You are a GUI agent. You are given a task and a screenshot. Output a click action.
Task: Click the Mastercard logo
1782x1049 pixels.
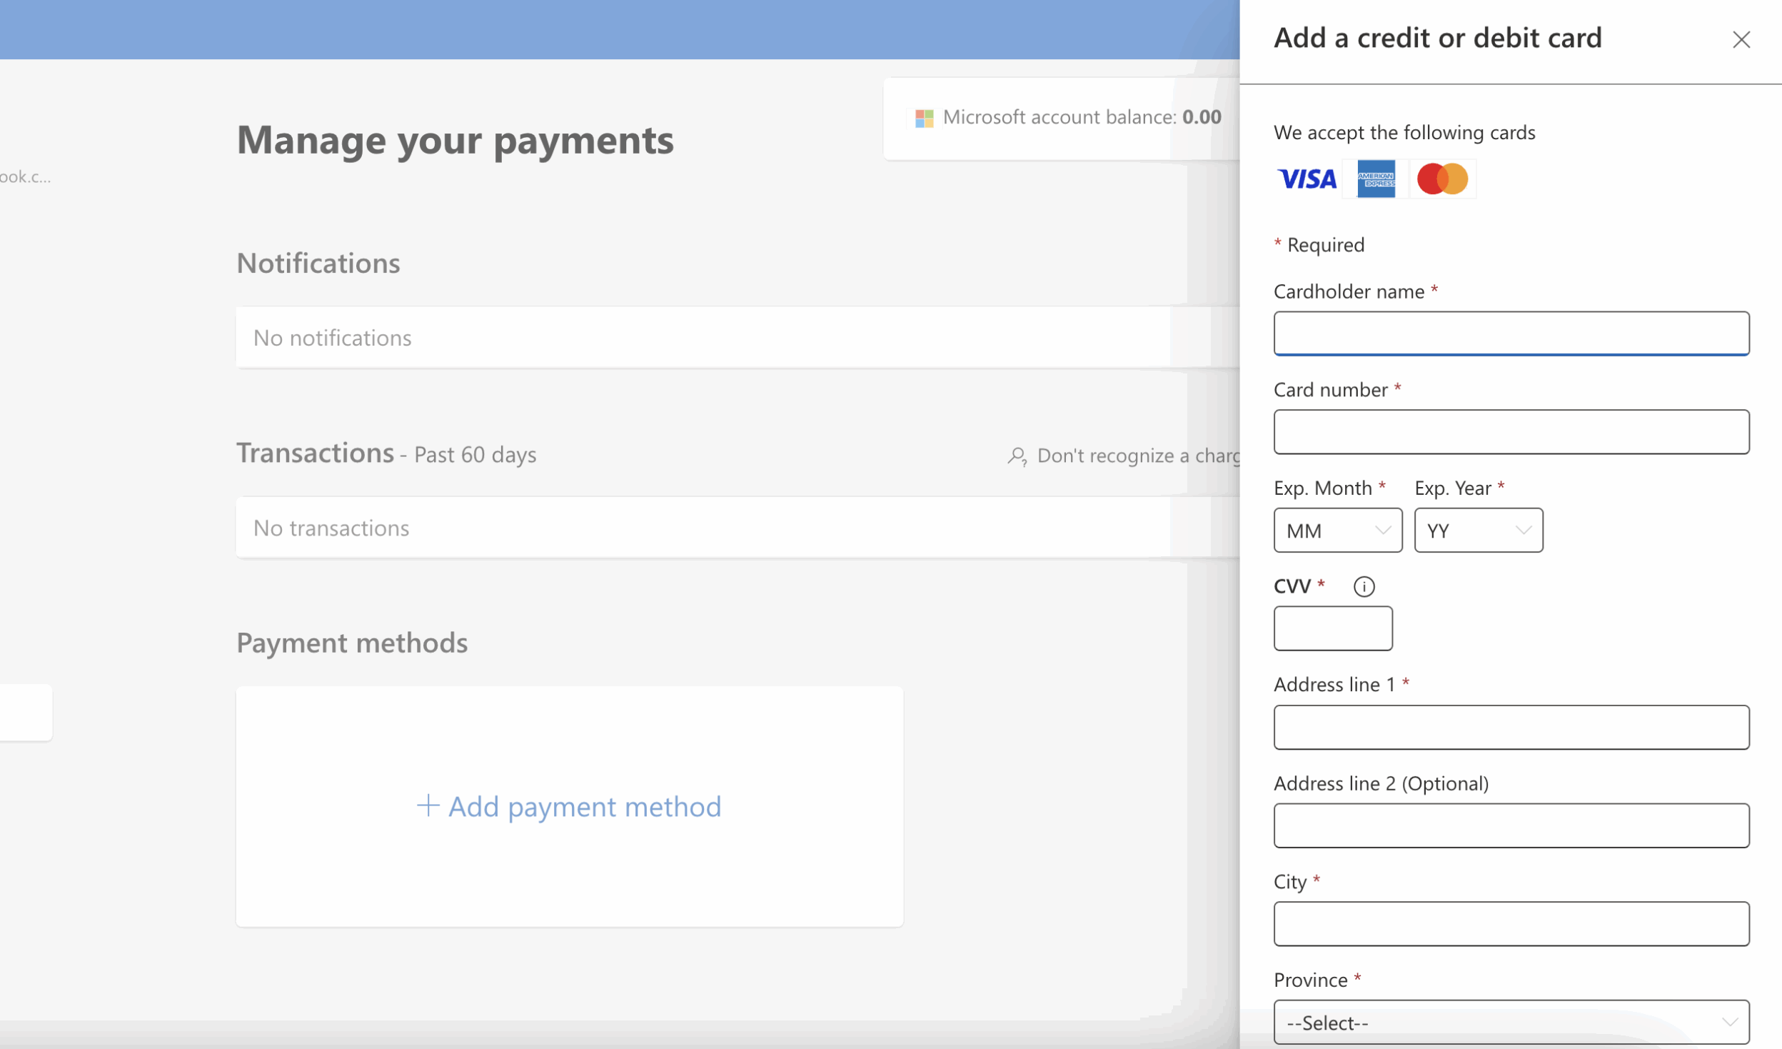click(1441, 179)
